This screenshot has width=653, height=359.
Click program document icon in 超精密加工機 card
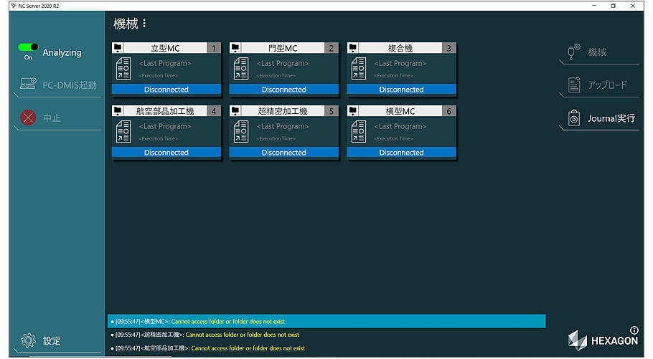tap(241, 131)
